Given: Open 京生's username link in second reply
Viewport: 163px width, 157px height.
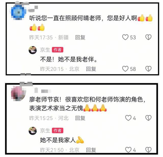Looking at the screenshot, I should pyautogui.click(x=45, y=131).
